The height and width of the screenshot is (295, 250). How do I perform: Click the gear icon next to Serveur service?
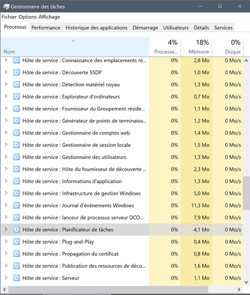(17, 278)
